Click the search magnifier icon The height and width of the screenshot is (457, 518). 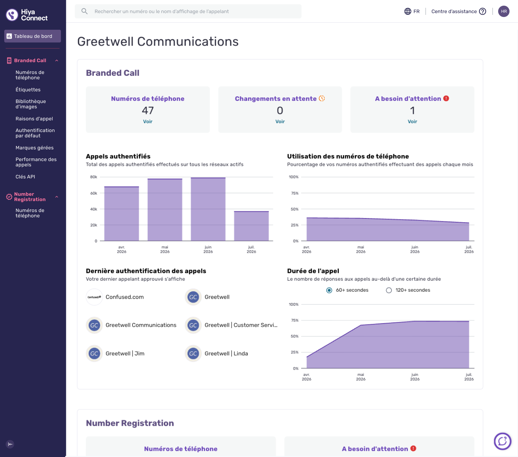click(x=84, y=11)
